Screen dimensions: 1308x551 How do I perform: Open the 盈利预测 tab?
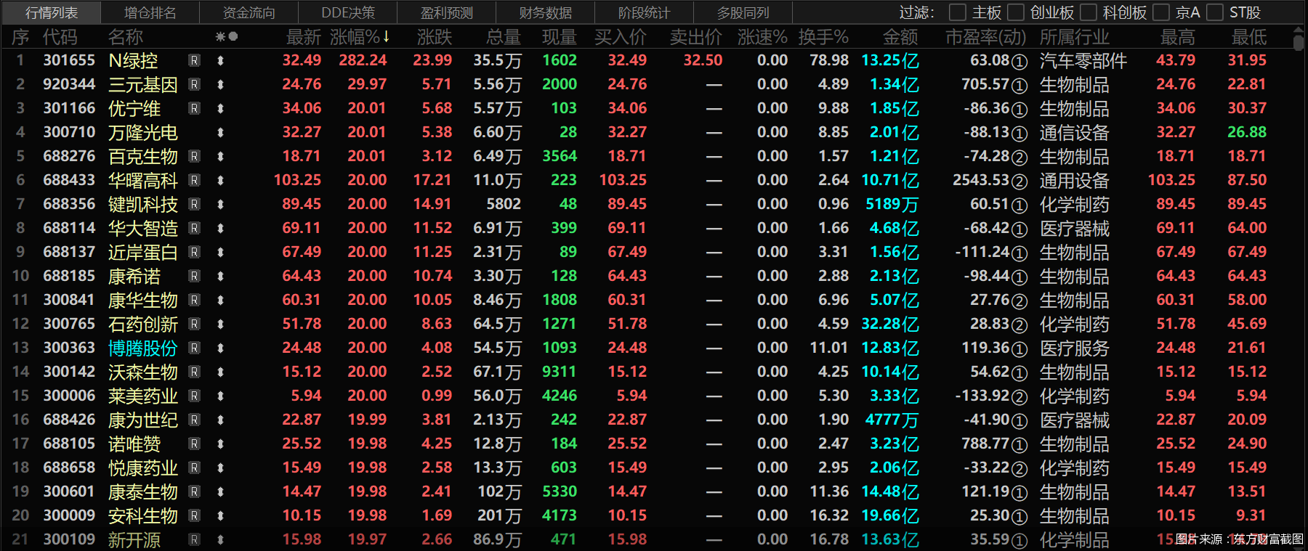[x=447, y=12]
